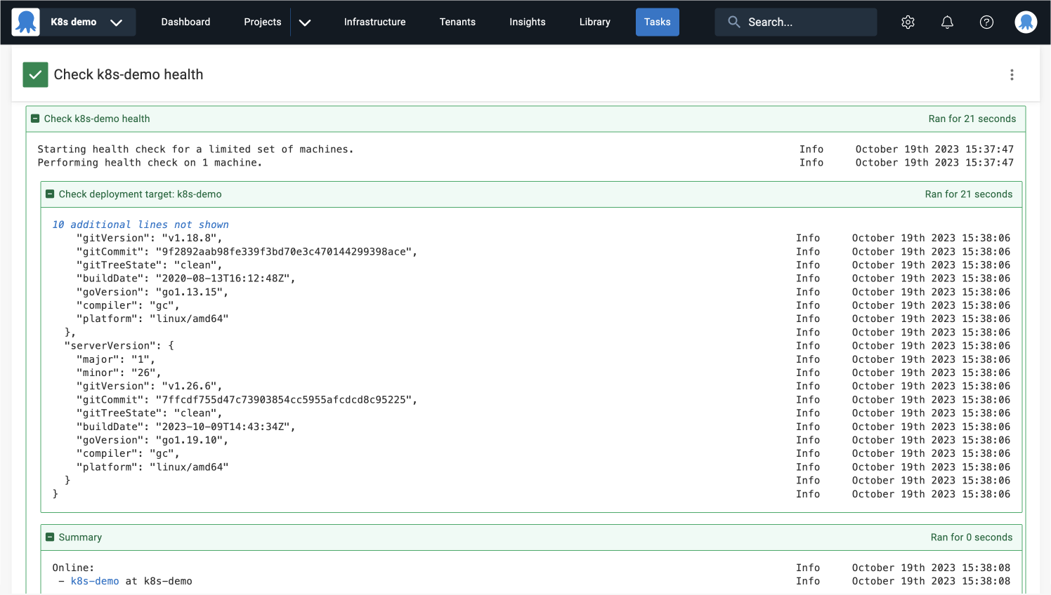Screen dimensions: 1051x595
Task: Show the 10 additional hidden log lines
Action: coord(140,224)
